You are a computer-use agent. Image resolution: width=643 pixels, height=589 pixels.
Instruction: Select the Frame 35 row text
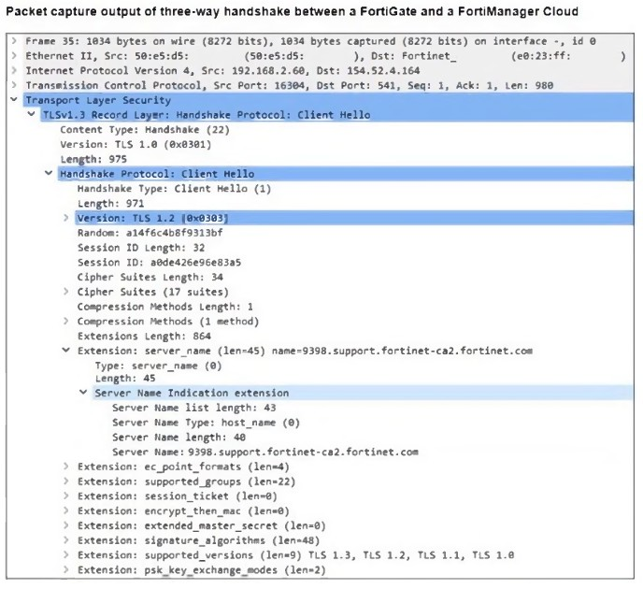click(310, 41)
